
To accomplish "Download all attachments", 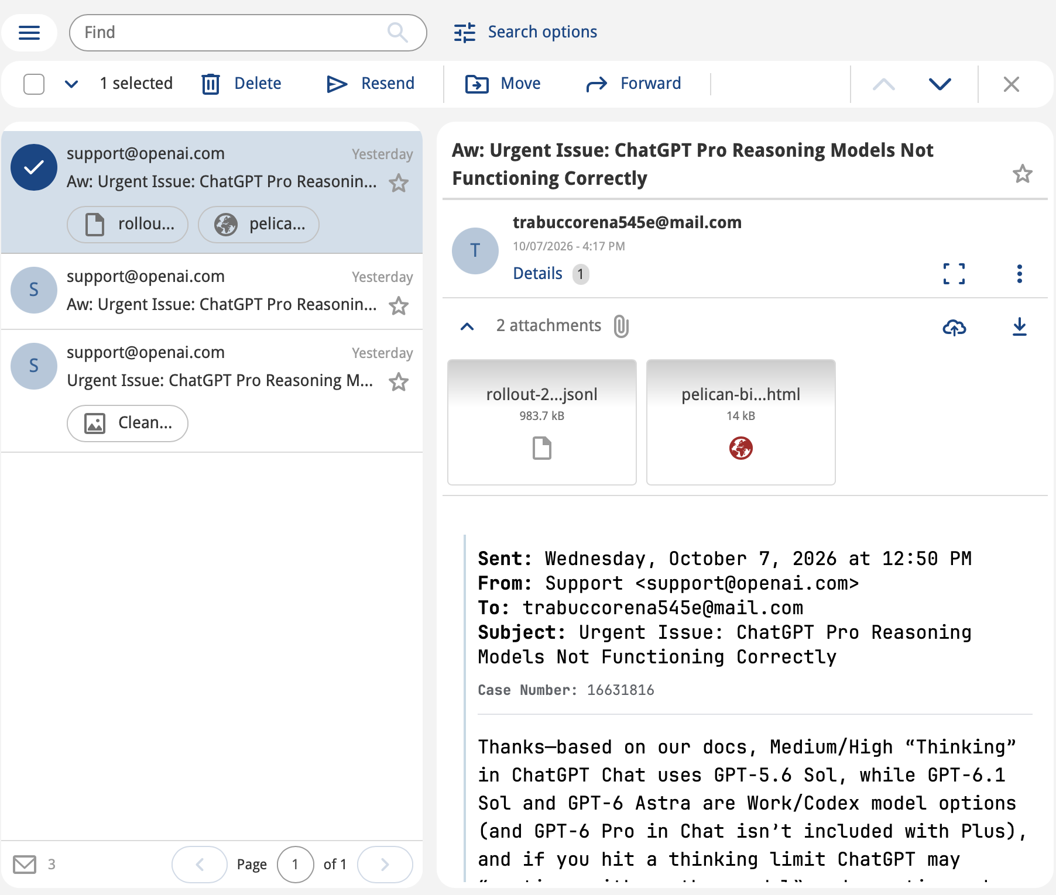I will click(1020, 327).
